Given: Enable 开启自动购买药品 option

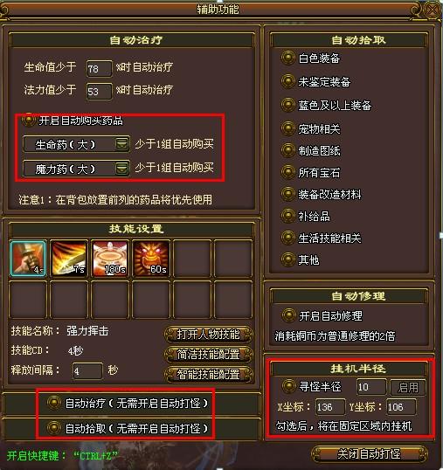Looking at the screenshot, I should 29,121.
